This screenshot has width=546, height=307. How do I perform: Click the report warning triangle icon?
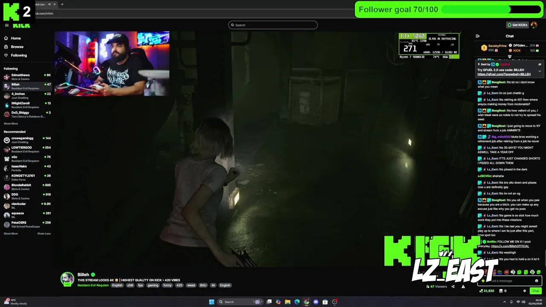463,287
